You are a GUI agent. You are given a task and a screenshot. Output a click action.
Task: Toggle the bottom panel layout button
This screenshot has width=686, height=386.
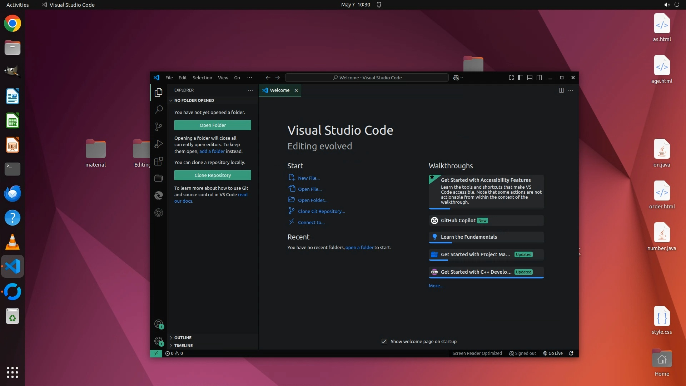click(530, 78)
